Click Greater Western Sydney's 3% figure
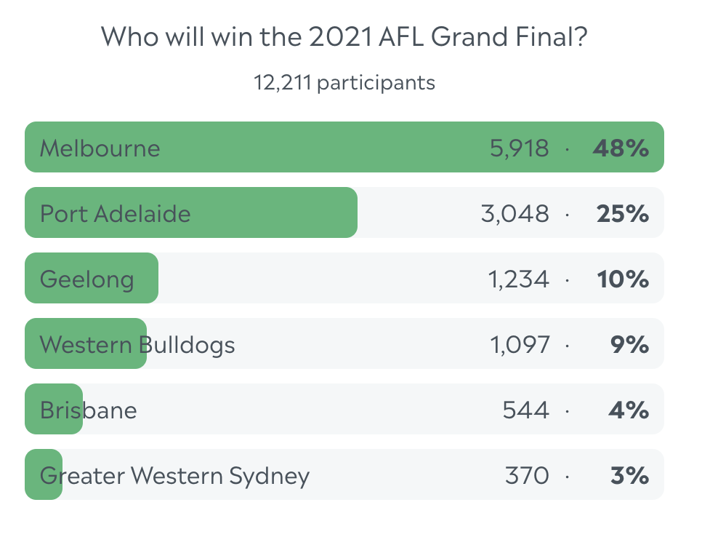 coord(629,476)
